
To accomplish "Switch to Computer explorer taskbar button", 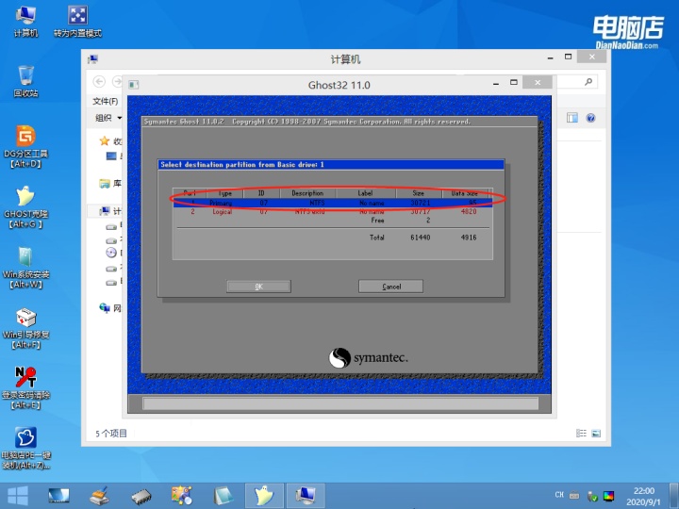I will coord(306,496).
